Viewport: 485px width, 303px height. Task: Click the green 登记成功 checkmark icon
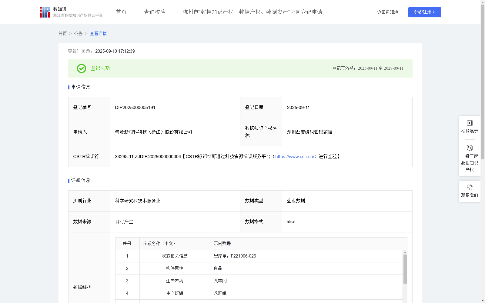[82, 68]
